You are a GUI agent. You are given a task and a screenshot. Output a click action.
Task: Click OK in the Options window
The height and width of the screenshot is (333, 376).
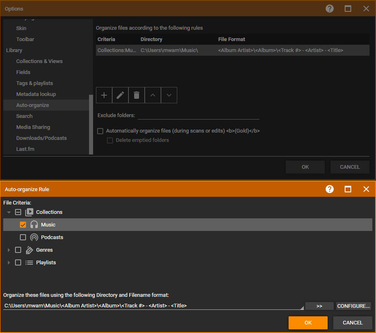pos(305,167)
